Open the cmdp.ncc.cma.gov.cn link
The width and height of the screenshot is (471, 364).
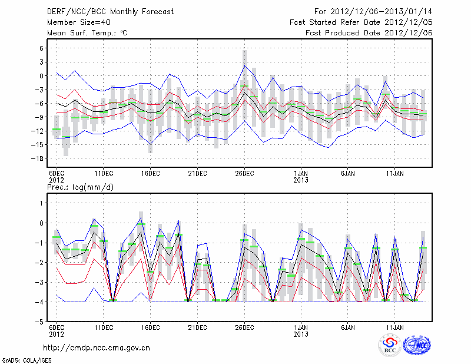click(97, 348)
